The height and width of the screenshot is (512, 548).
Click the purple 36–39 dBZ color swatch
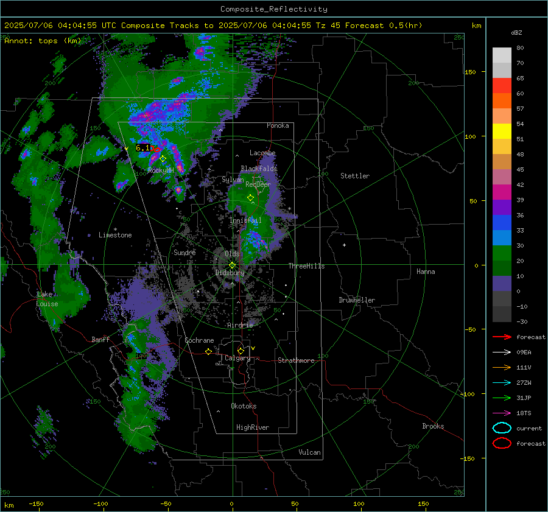[x=502, y=208]
